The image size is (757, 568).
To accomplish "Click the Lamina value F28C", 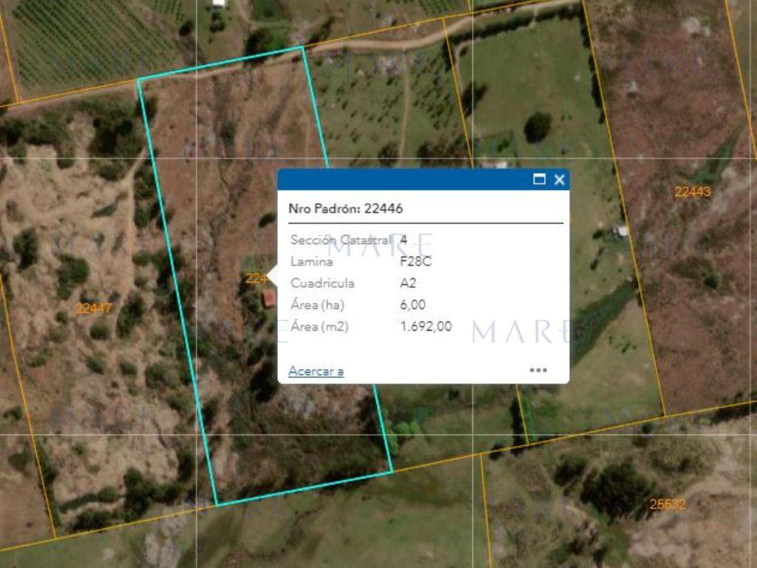I will [x=415, y=261].
